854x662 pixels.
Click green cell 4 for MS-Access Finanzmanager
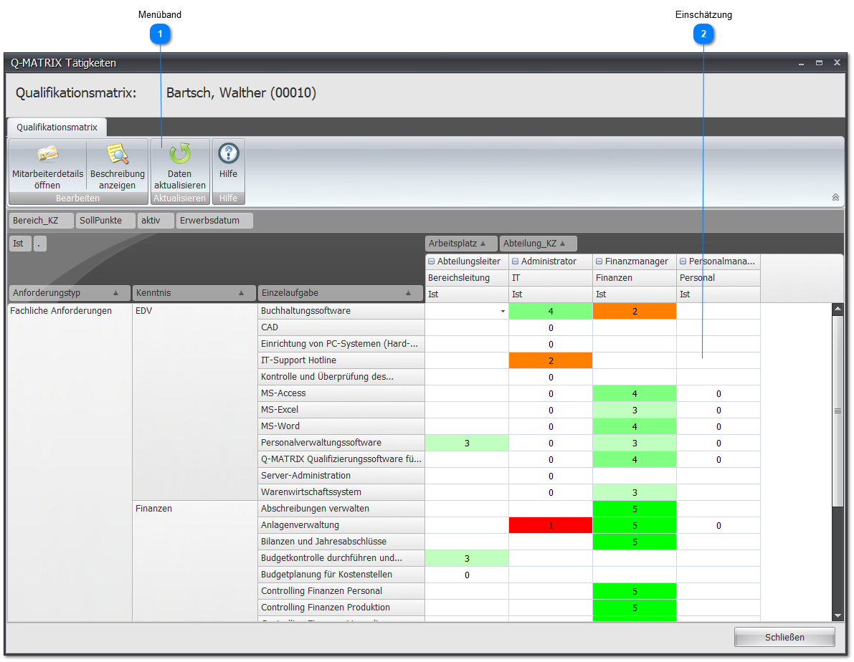(635, 393)
